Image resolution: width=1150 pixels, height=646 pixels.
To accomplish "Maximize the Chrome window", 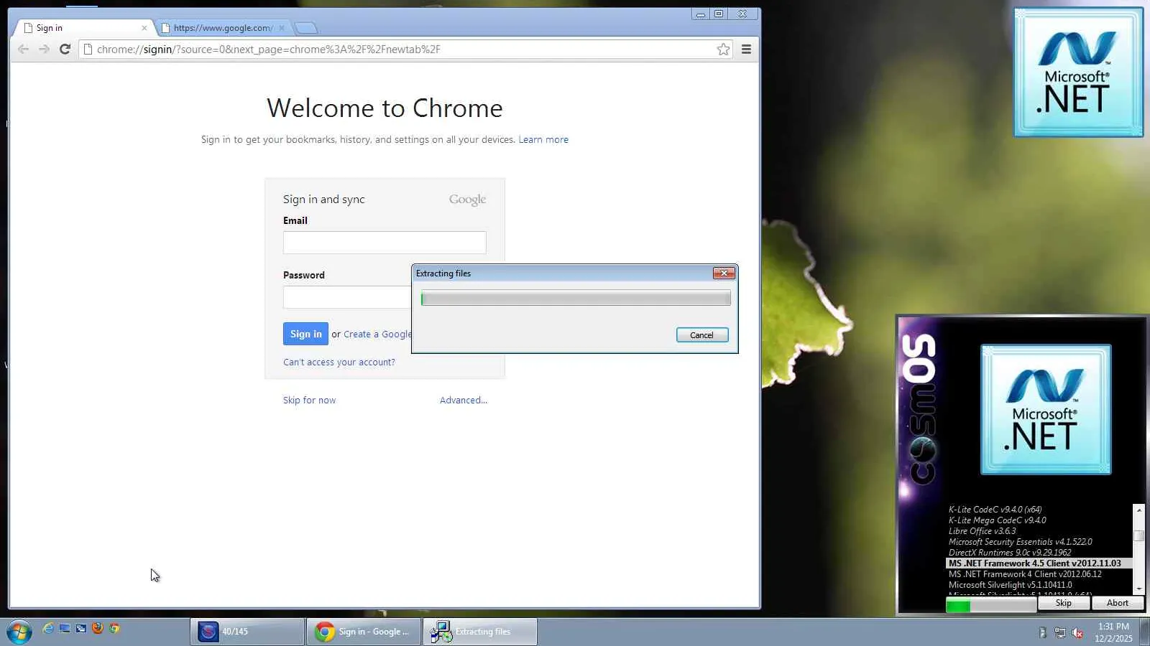I will tap(719, 14).
